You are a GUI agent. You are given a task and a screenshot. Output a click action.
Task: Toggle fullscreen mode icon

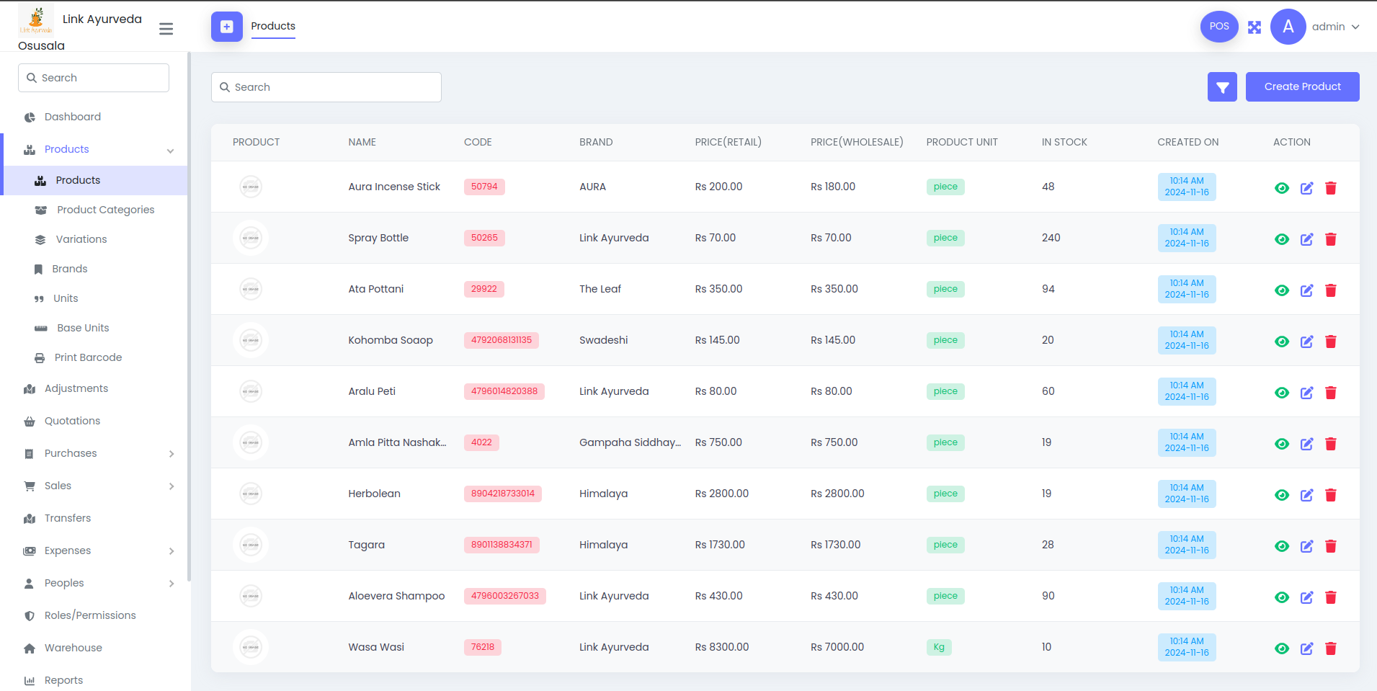pyautogui.click(x=1255, y=27)
